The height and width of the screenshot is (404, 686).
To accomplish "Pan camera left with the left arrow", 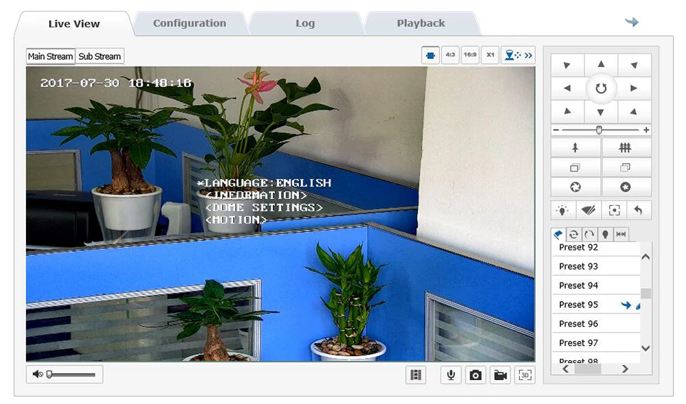I will tap(567, 88).
